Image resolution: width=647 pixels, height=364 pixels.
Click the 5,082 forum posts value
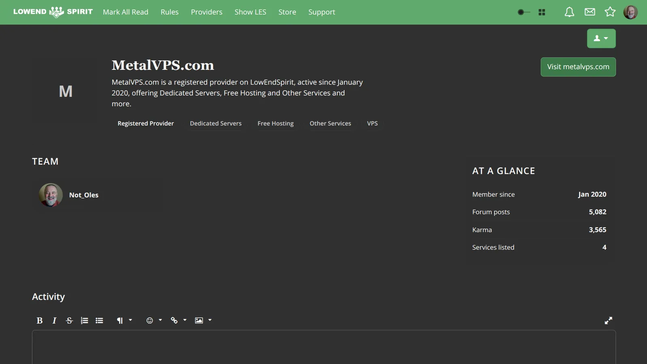click(x=597, y=212)
